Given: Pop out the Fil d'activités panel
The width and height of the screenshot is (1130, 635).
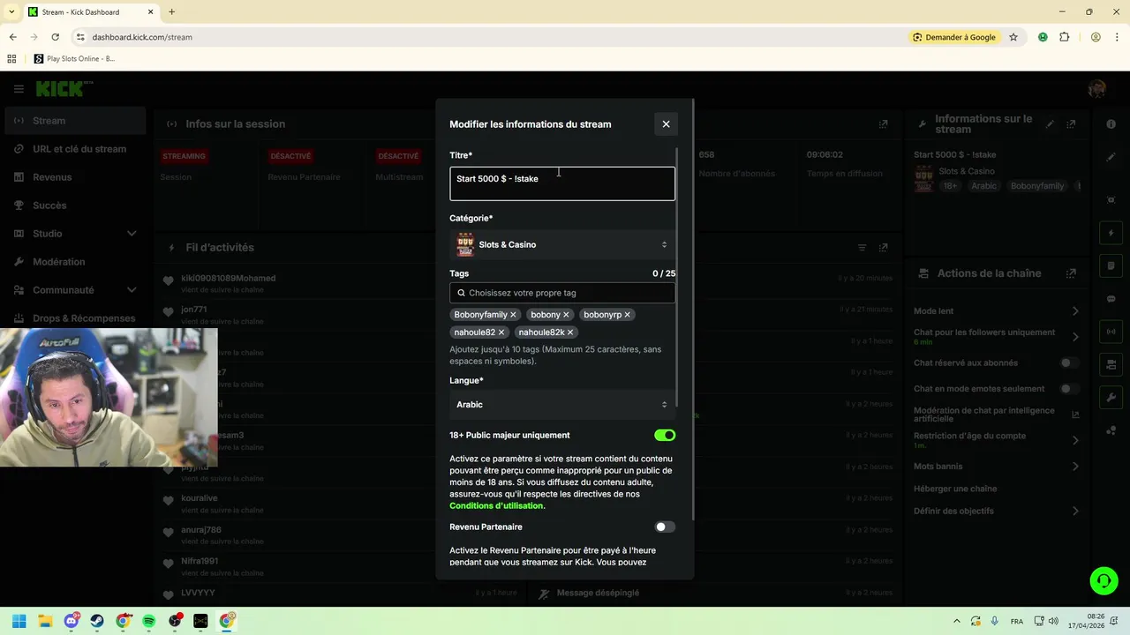Looking at the screenshot, I should [883, 248].
